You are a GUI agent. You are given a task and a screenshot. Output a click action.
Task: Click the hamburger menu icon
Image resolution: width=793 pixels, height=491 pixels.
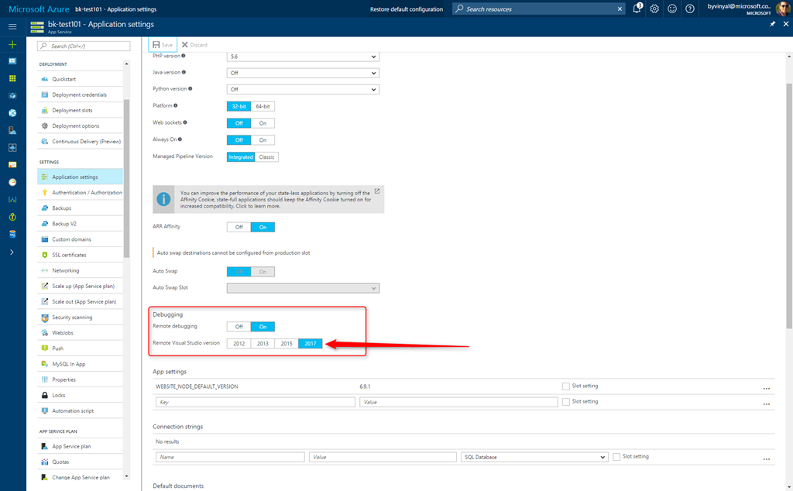click(x=12, y=27)
